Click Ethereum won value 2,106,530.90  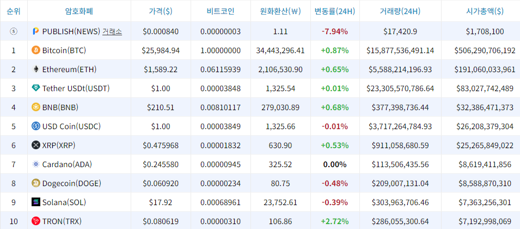coord(280,69)
